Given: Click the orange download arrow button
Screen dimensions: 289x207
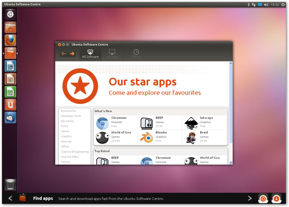Looking at the screenshot, I should point(276,198).
